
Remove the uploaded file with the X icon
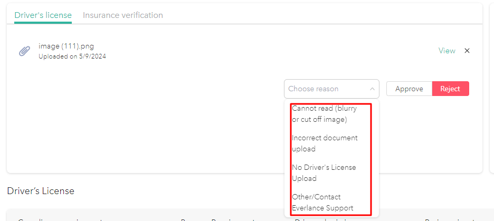point(467,51)
